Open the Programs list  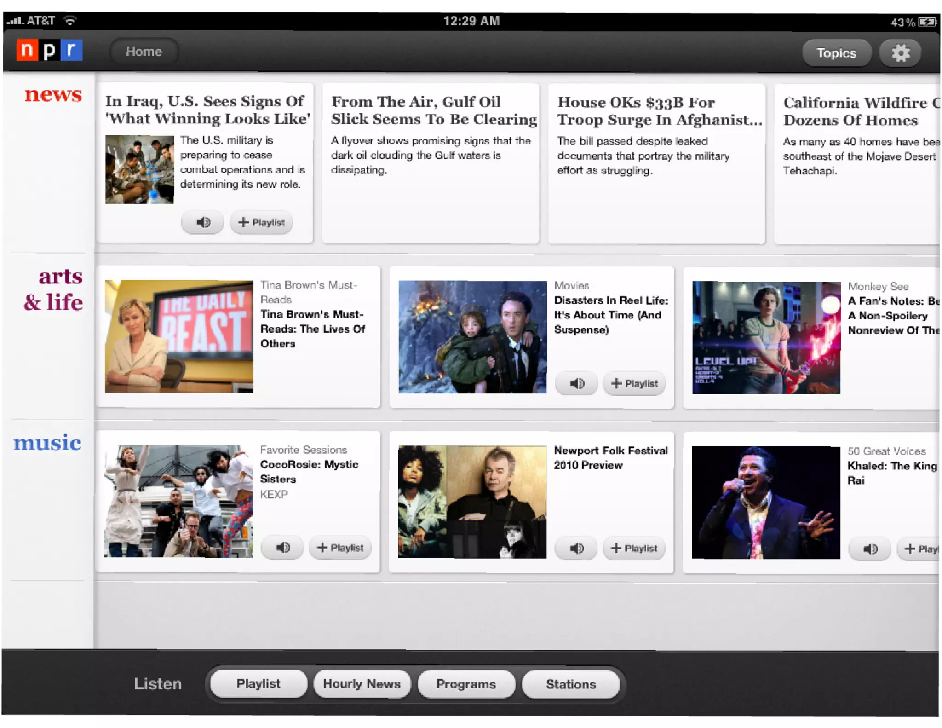466,684
